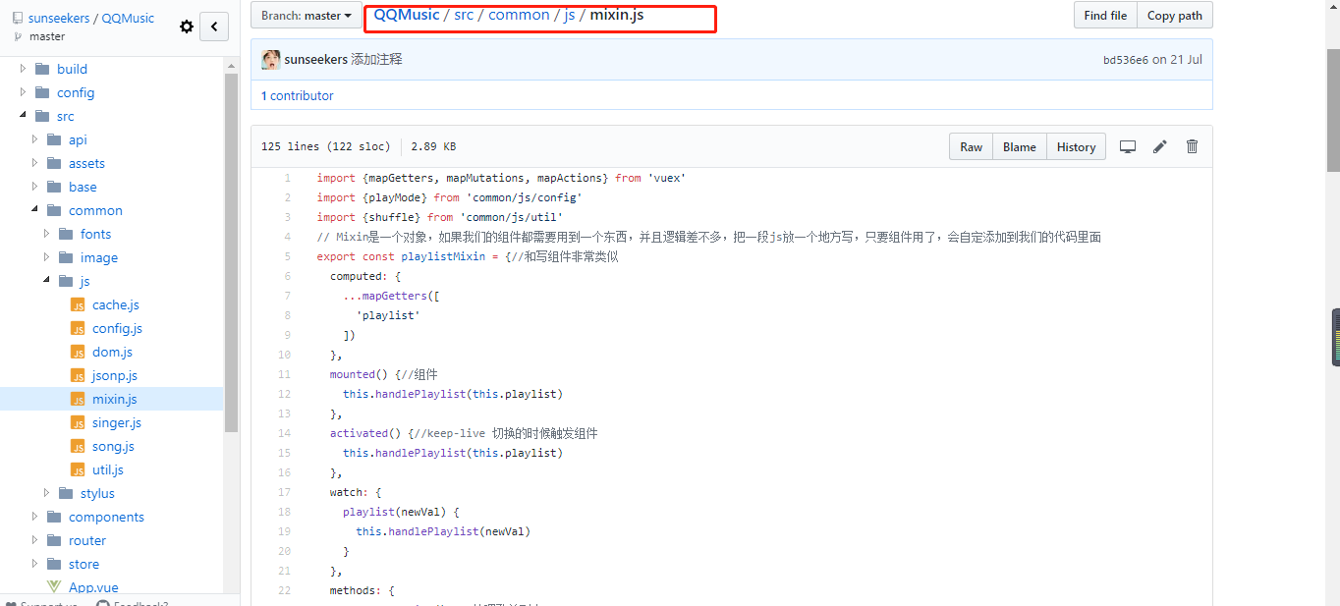
Task: Click the api folder icon
Action: [x=54, y=139]
